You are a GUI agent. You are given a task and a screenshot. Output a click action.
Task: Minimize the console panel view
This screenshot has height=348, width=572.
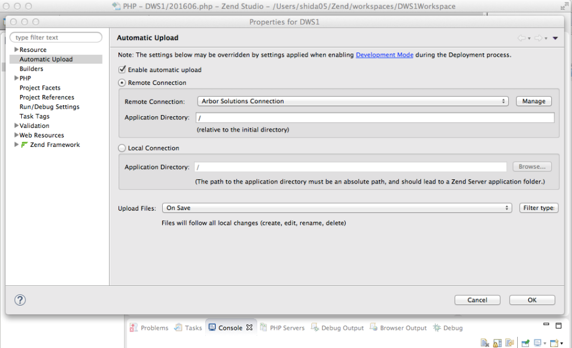(546, 324)
